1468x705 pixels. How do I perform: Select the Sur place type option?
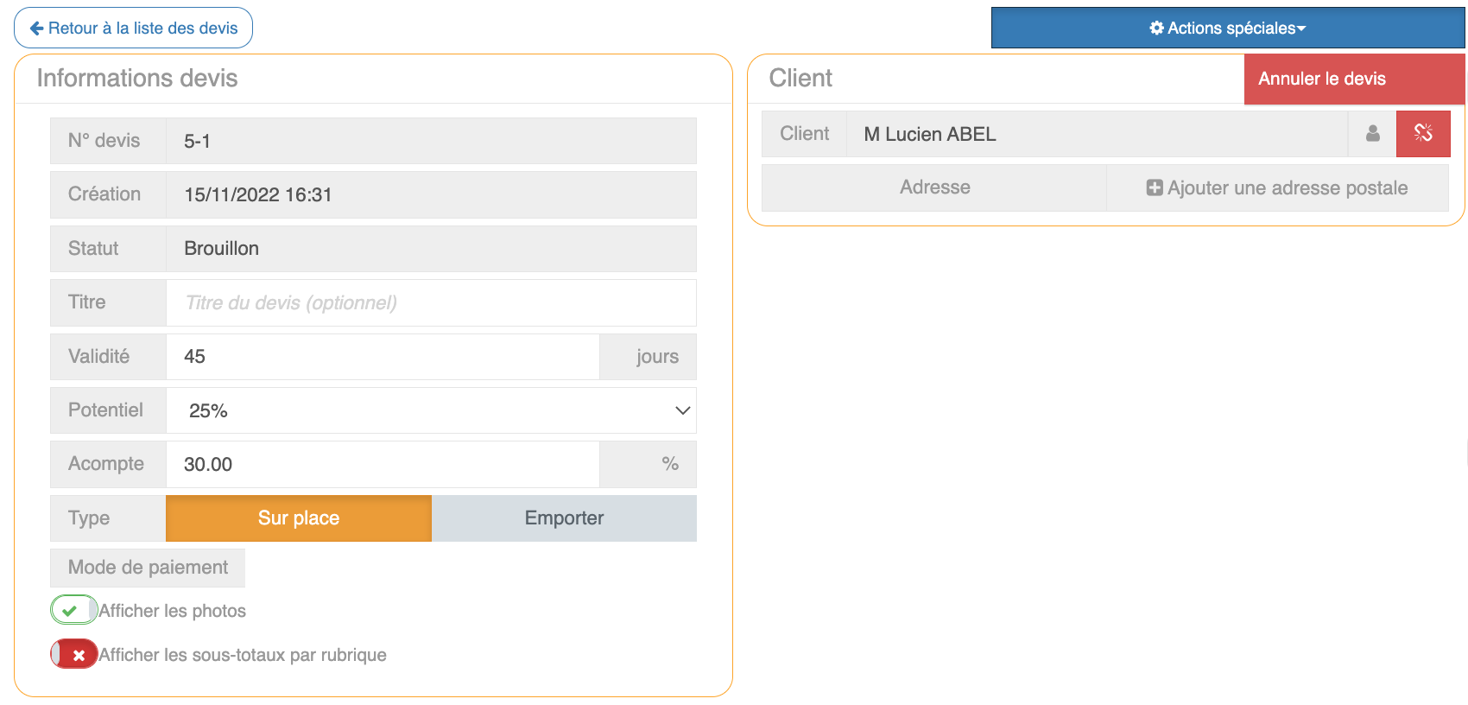298,518
